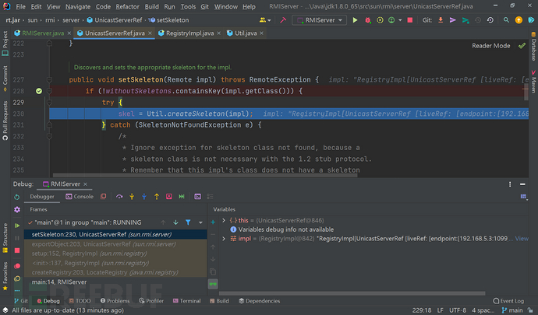Mute breakpoints icon in debug sidebar
This screenshot has width=538, height=315.
click(x=17, y=278)
